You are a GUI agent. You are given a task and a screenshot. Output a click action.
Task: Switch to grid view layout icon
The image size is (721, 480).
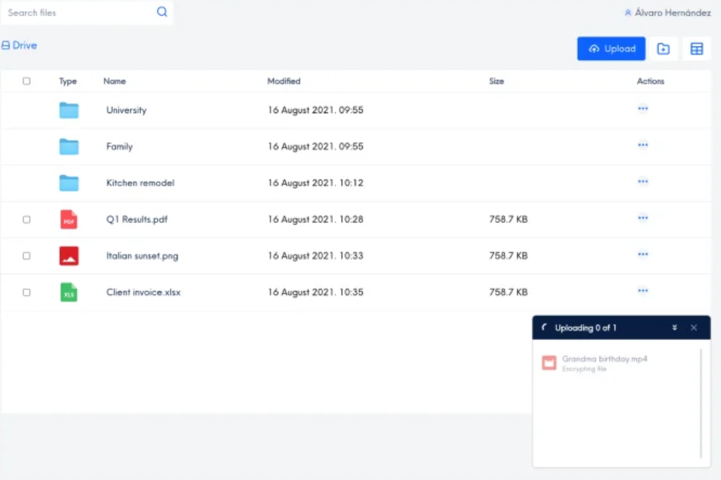[697, 48]
